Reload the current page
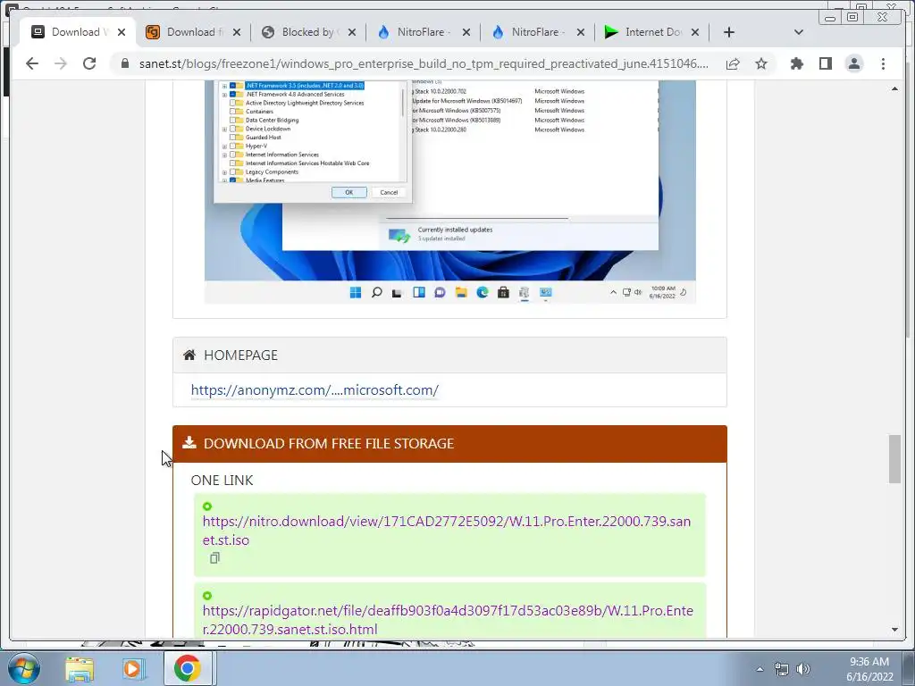This screenshot has height=686, width=915. [89, 63]
